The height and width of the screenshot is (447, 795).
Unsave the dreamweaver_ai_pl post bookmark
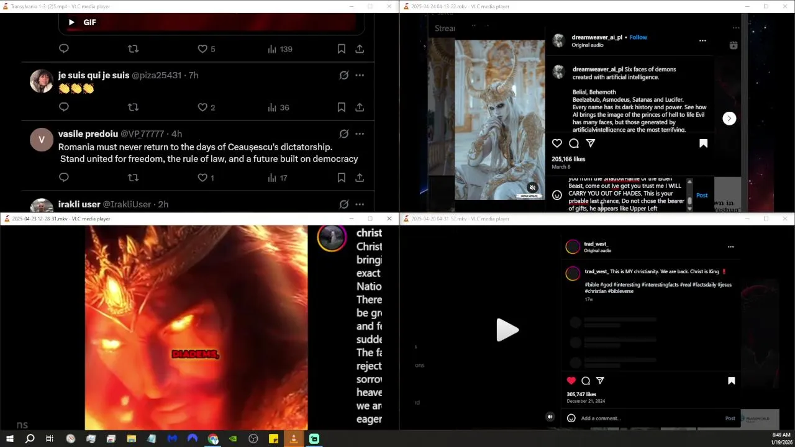point(703,143)
